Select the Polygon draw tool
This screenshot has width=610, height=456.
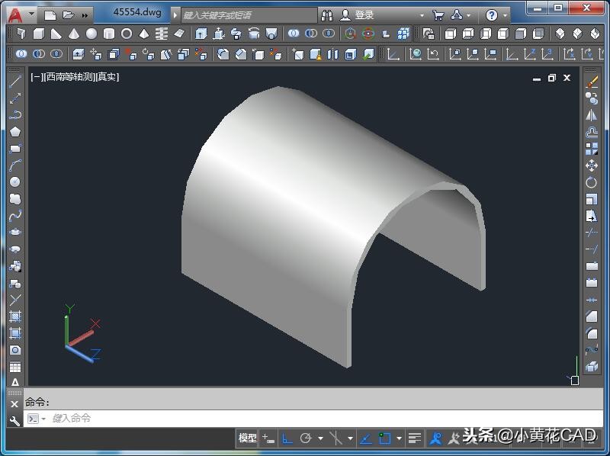[14, 132]
